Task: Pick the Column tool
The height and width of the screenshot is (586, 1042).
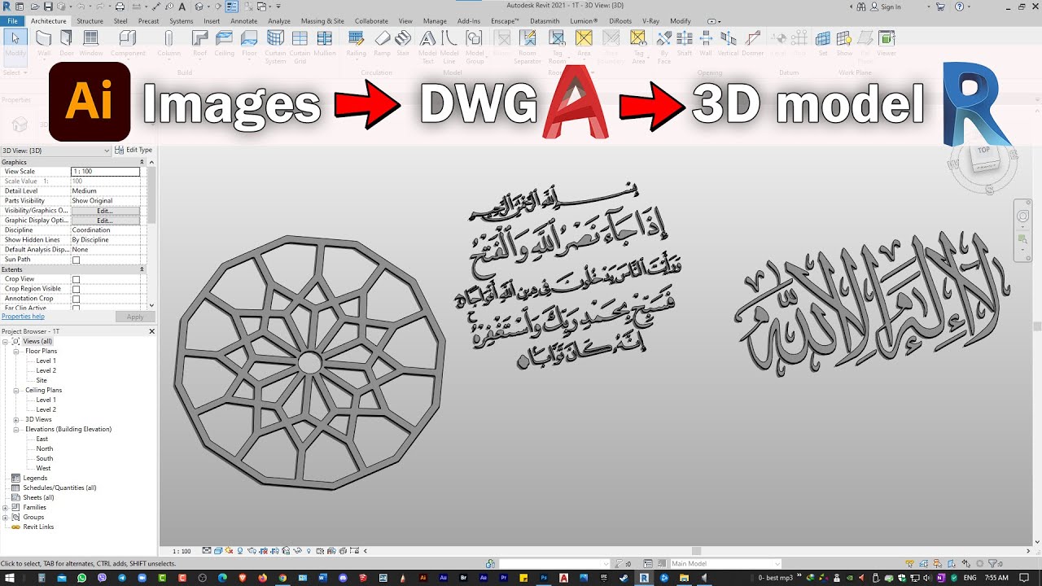Action: 169,43
